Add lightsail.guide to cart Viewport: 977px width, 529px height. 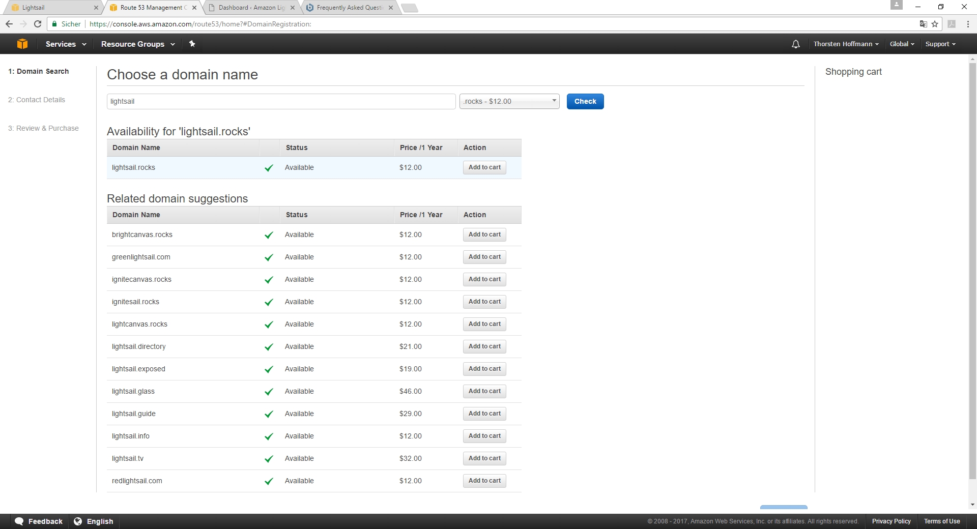(x=484, y=414)
